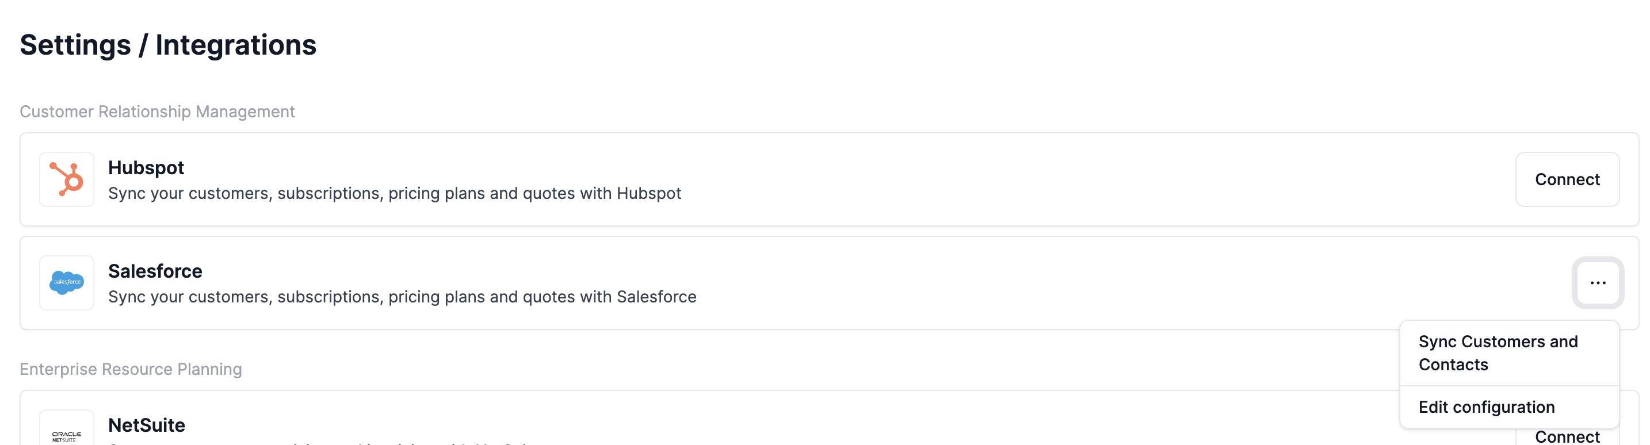Open the Salesforce three-dot options menu
1650x445 pixels.
[1598, 282]
